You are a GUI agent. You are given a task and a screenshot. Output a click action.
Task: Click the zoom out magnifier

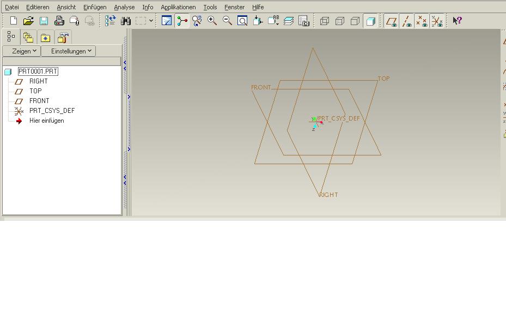(x=227, y=21)
